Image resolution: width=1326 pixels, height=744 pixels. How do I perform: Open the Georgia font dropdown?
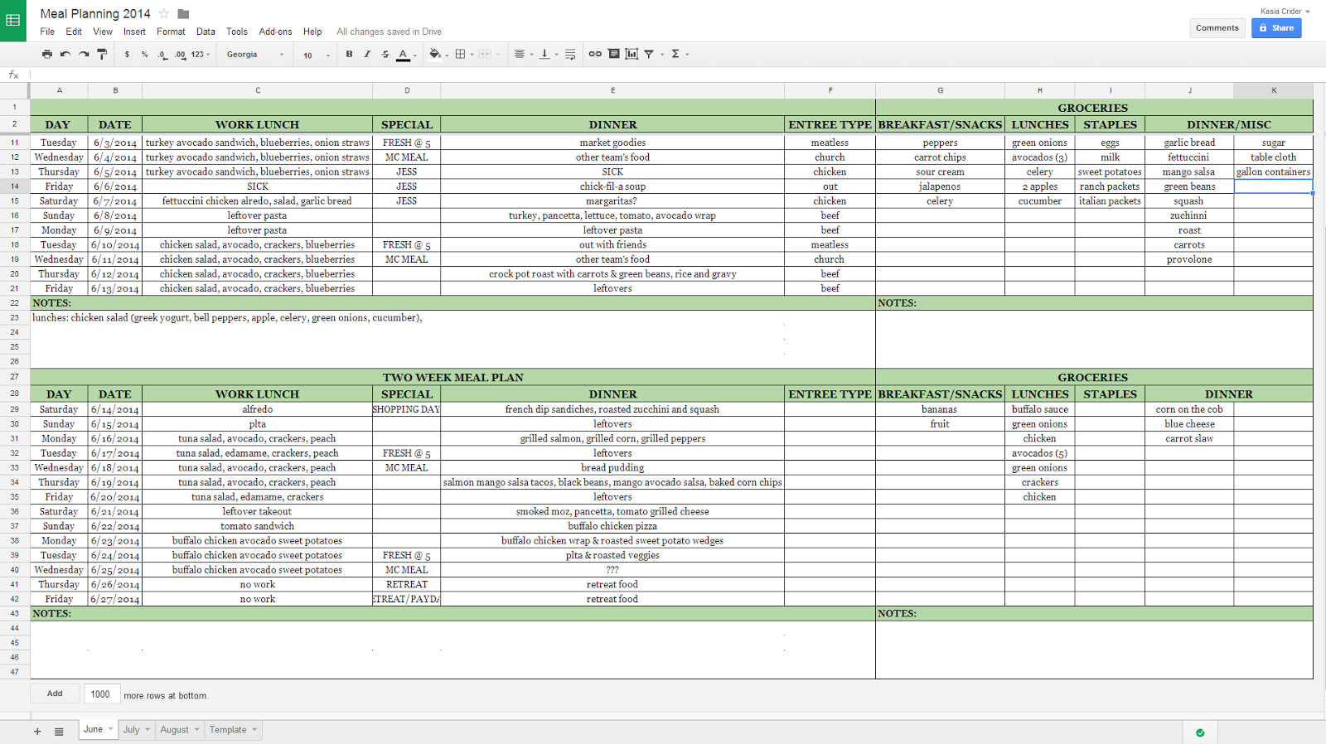coord(255,55)
